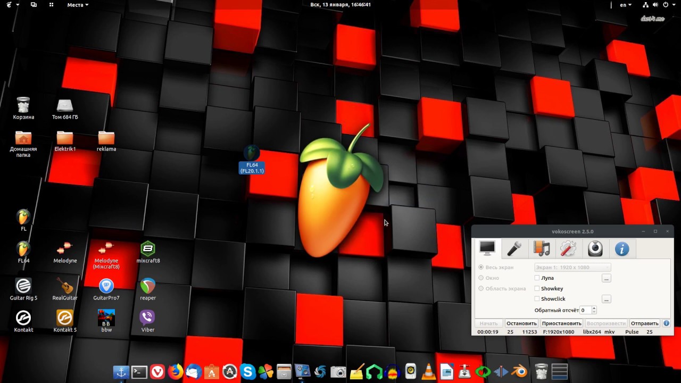
Task: Click the Обратный отсчёт countdown field
Action: click(x=585, y=310)
